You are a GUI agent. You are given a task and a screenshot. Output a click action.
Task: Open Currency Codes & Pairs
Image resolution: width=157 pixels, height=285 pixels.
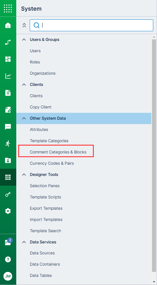[x=52, y=163]
